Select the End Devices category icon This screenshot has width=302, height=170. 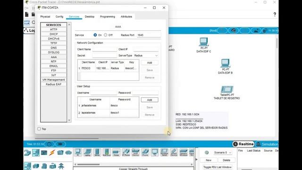pyautogui.click(x=36, y=153)
